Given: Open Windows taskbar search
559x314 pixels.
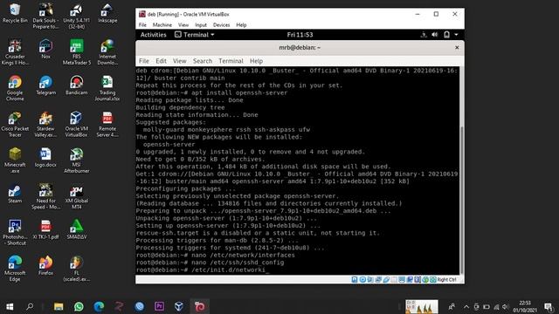Looking at the screenshot, I should 30,306.
